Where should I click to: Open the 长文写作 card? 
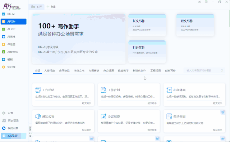[147, 25]
